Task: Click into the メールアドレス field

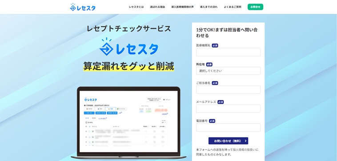Action: coord(228,109)
